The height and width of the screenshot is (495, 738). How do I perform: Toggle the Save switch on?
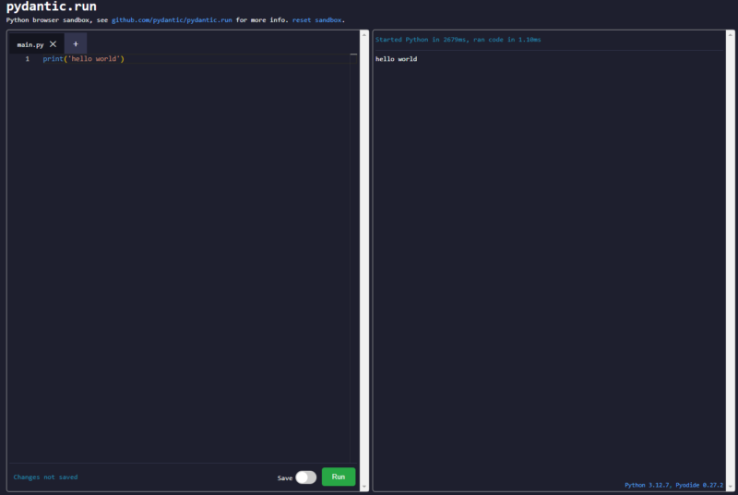[305, 477]
